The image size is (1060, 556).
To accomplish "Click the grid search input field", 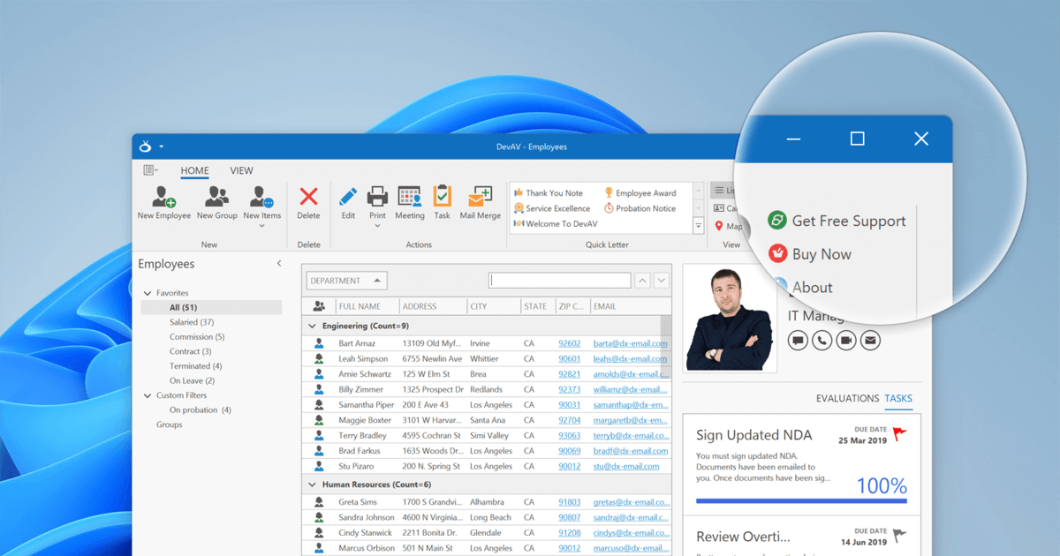I will tap(560, 281).
